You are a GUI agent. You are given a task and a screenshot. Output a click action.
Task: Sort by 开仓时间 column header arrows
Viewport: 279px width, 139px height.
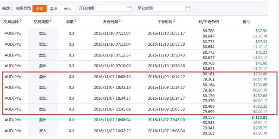tap(120, 21)
